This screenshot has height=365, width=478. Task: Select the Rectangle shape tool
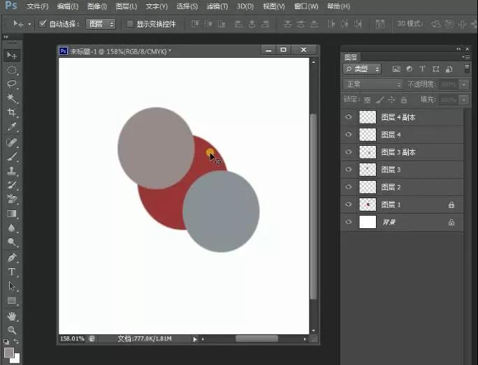point(12,301)
